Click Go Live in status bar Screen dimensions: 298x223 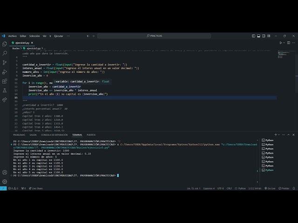[x=270, y=188]
